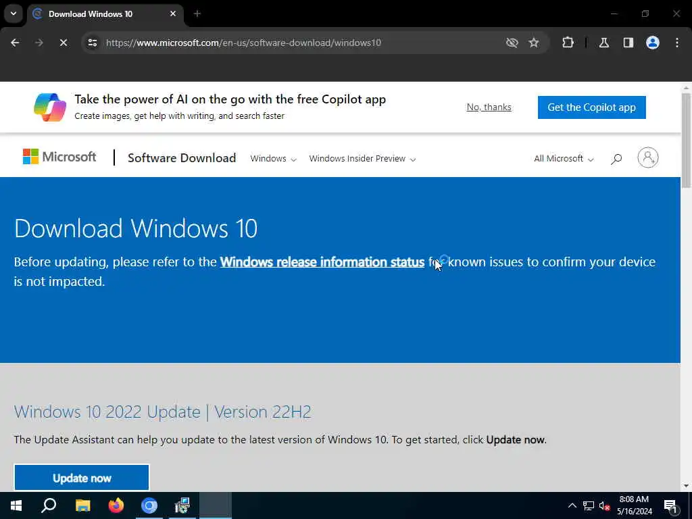This screenshot has height=519, width=692.
Task: Expand the Windows menu
Action: point(273,158)
